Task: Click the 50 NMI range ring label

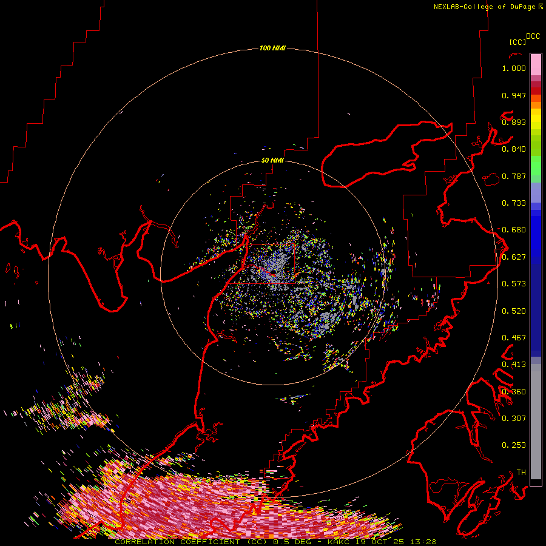Action: 272,160
